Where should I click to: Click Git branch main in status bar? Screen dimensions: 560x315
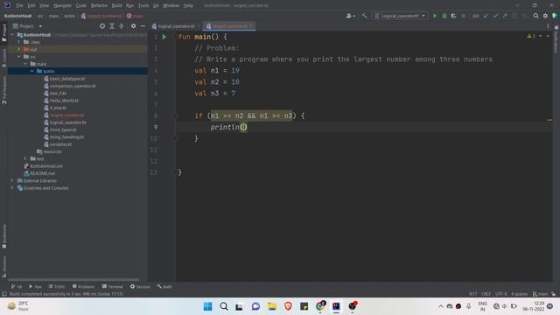pos(541,294)
